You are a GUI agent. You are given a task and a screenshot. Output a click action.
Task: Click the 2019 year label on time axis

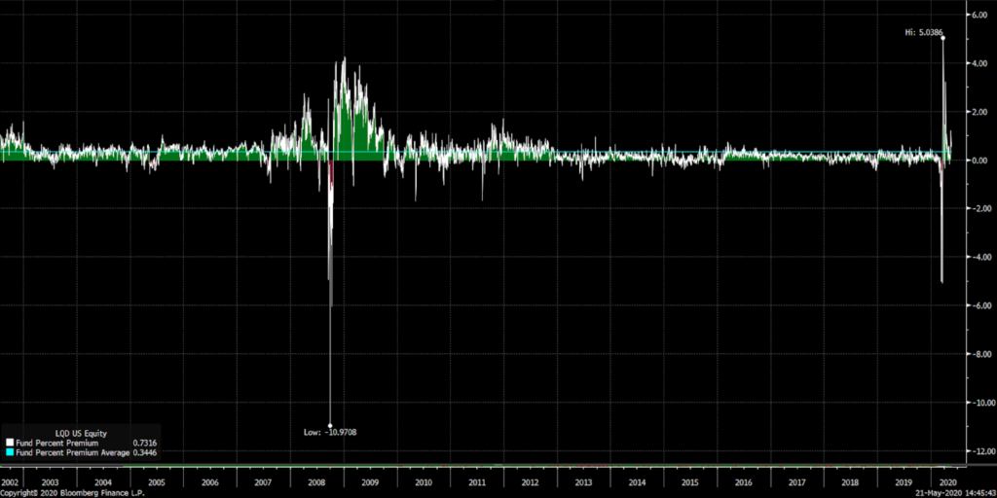[904, 482]
